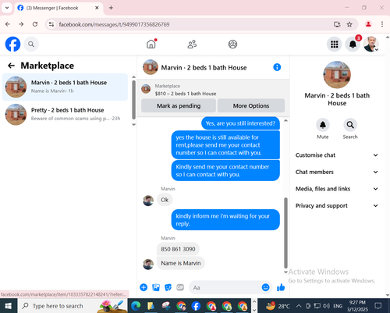Go back from Marketplace chats list

click(11, 66)
